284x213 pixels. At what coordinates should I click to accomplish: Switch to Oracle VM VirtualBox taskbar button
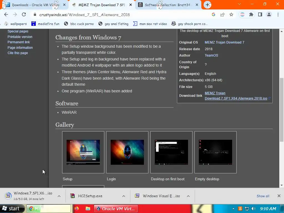coord(116,209)
